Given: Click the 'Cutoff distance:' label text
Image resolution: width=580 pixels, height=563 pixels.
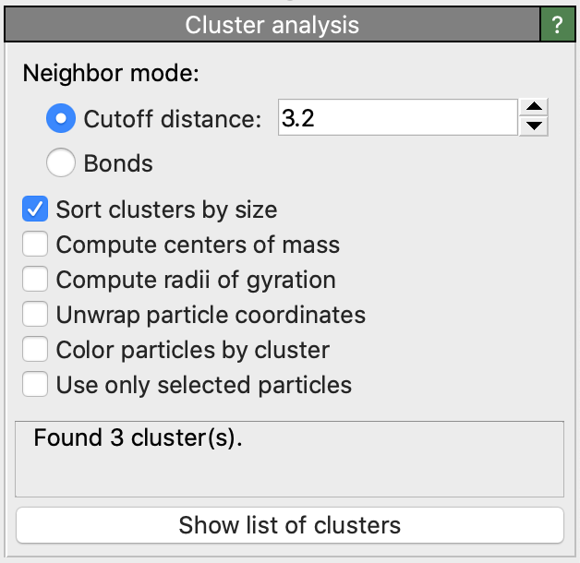Looking at the screenshot, I should click(x=174, y=119).
